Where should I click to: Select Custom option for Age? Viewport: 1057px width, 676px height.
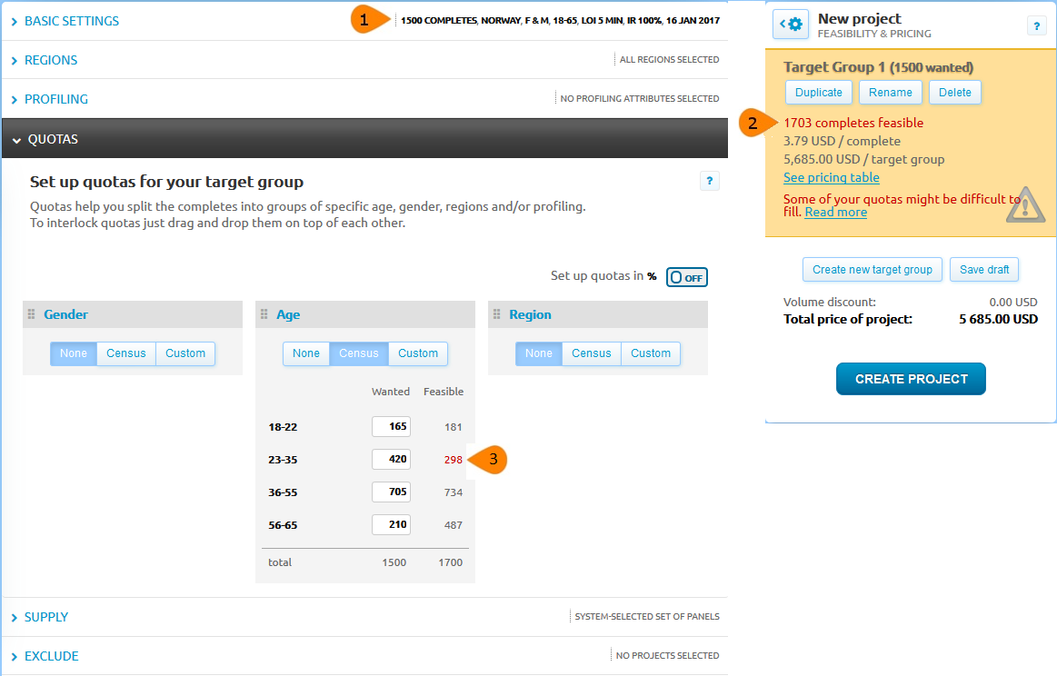click(418, 353)
